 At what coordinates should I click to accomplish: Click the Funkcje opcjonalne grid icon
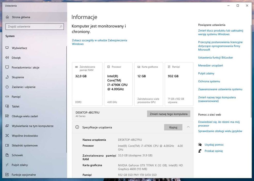[7, 175]
